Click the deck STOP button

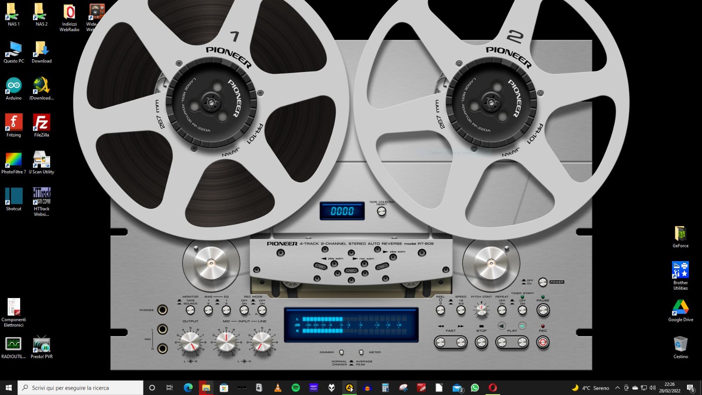(x=481, y=342)
